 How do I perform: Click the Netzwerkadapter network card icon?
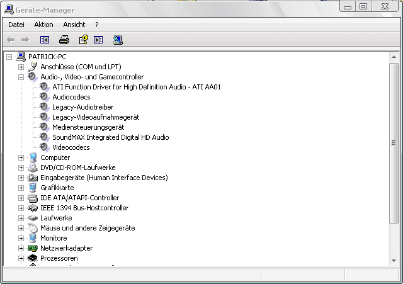(x=33, y=248)
